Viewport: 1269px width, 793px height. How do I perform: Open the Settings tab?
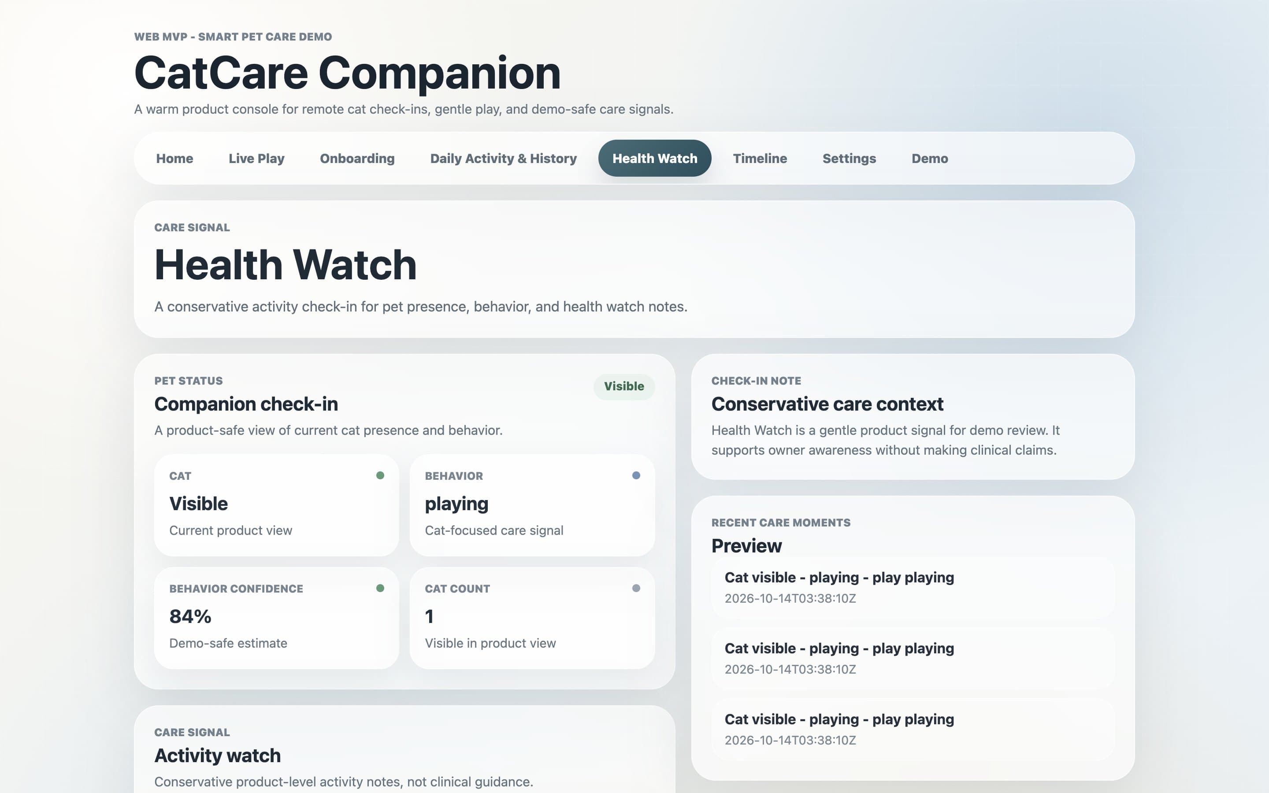[x=849, y=159]
